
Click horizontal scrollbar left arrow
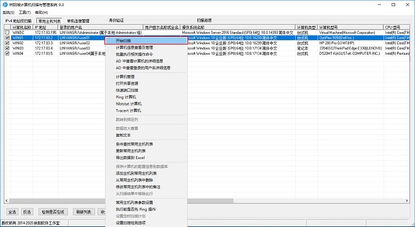[x=6, y=201]
